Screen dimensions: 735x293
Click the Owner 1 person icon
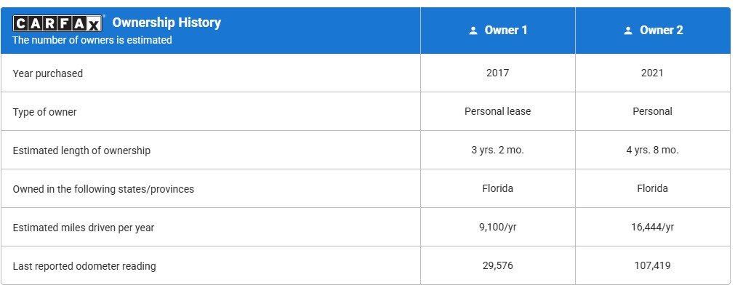pyautogui.click(x=473, y=31)
